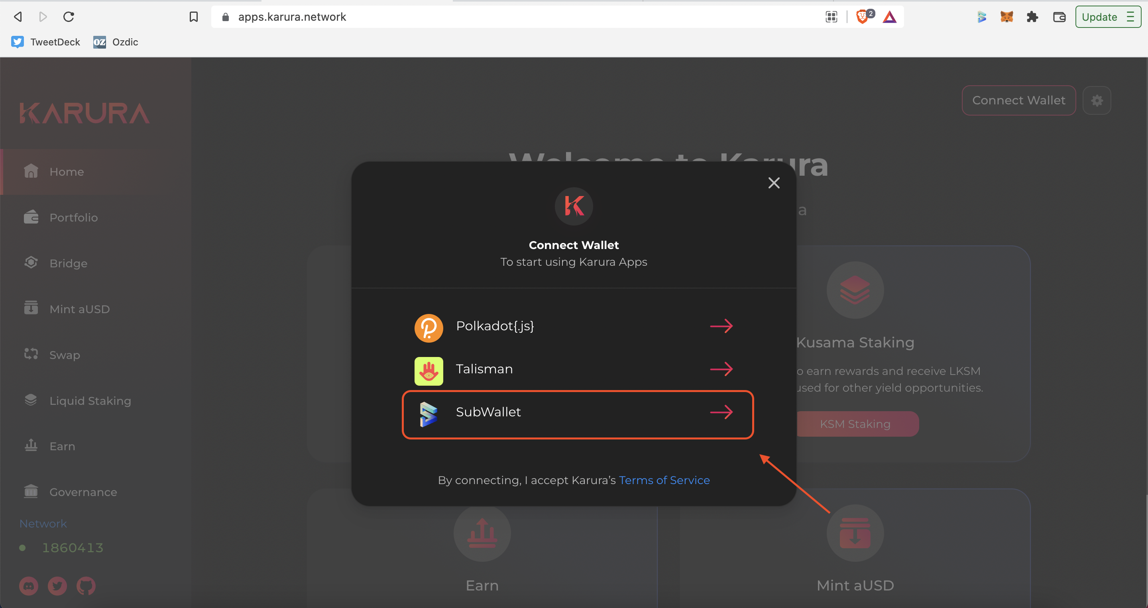1148x608 pixels.
Task: Click the SubWallet logo icon
Action: tap(429, 414)
